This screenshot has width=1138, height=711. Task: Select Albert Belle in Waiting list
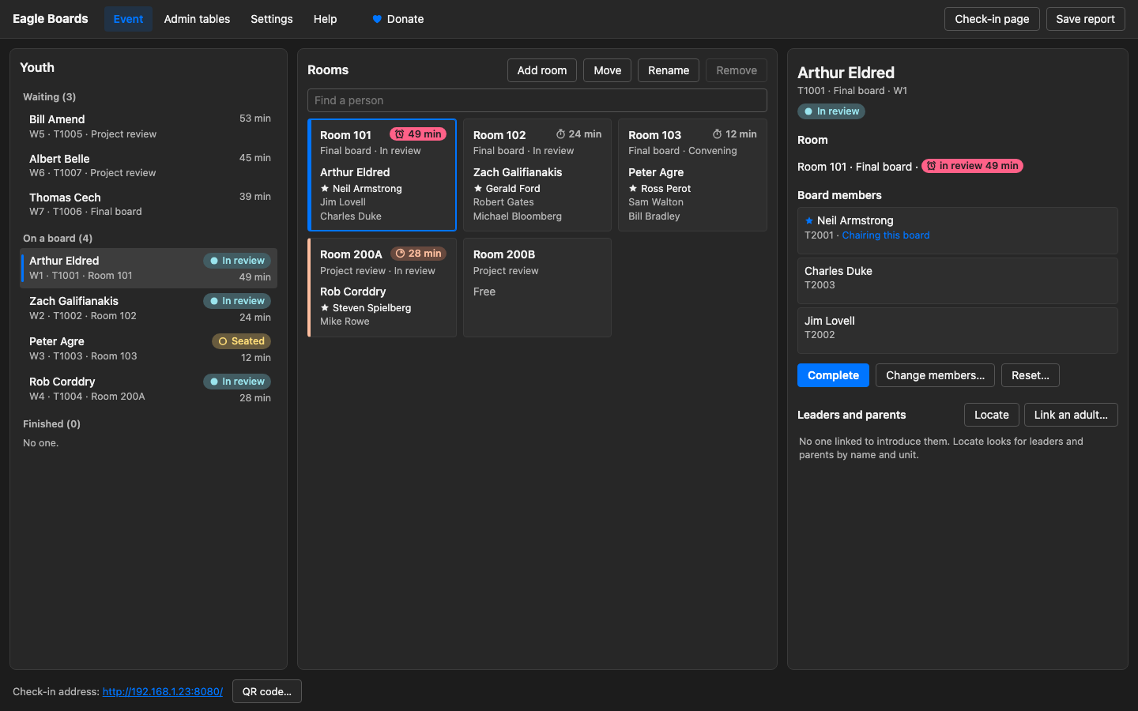coord(149,165)
